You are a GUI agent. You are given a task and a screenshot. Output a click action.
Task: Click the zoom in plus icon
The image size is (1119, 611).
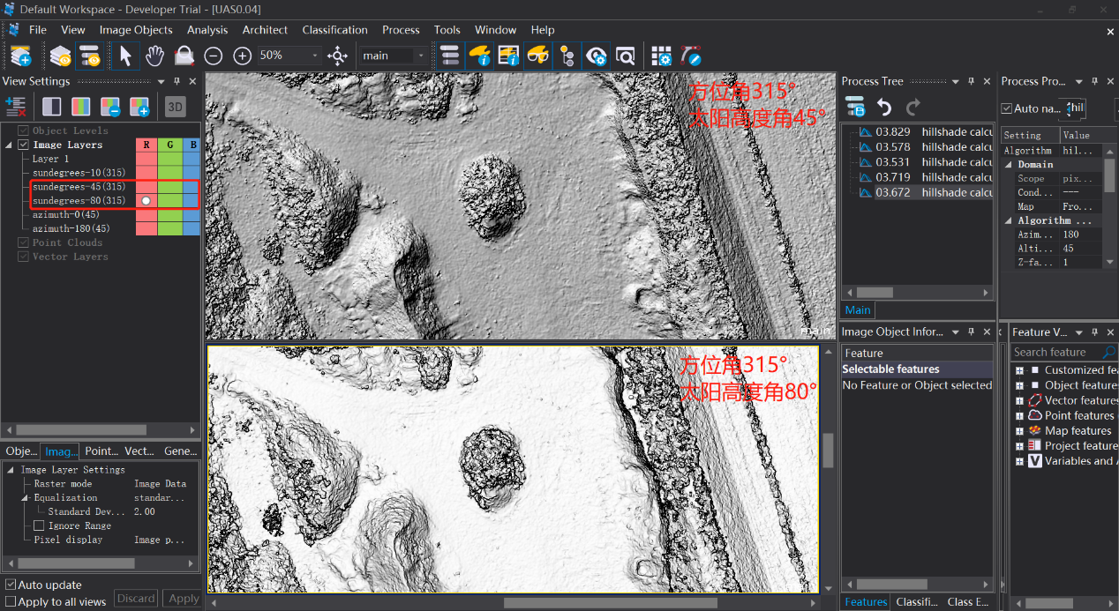[x=243, y=56]
